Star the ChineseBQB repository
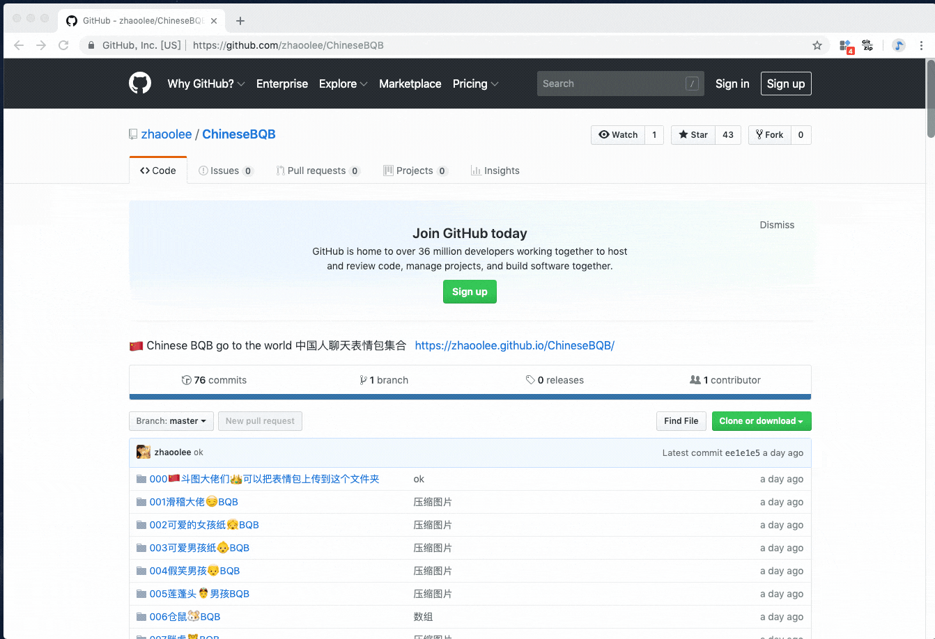 (x=693, y=134)
